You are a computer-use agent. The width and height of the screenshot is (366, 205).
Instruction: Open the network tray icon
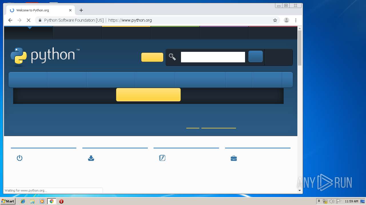325,201
